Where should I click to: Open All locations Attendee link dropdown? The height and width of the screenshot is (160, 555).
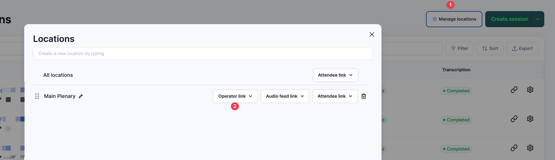pos(335,75)
